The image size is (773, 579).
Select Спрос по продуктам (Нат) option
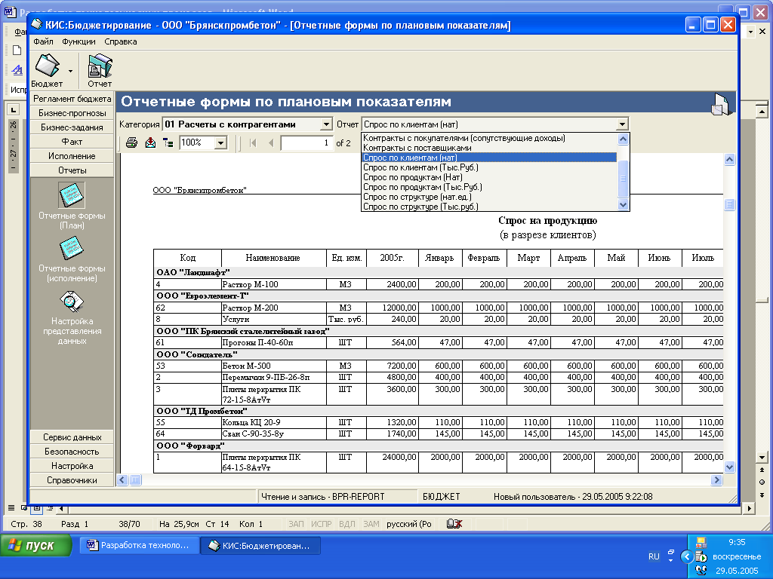coord(412,177)
